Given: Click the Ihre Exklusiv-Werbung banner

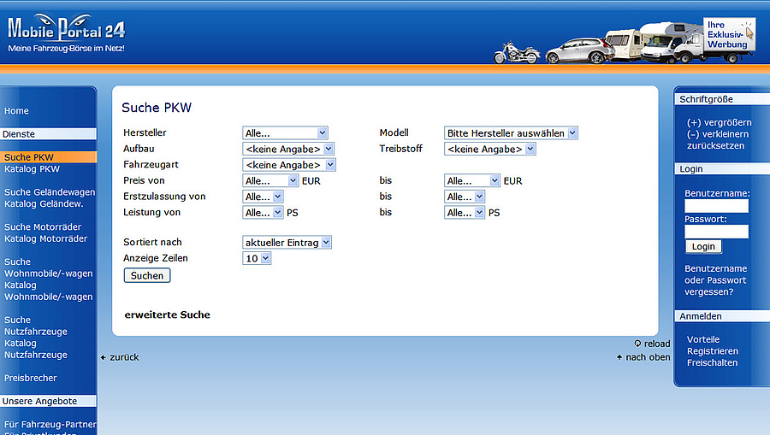Looking at the screenshot, I should tap(728, 35).
